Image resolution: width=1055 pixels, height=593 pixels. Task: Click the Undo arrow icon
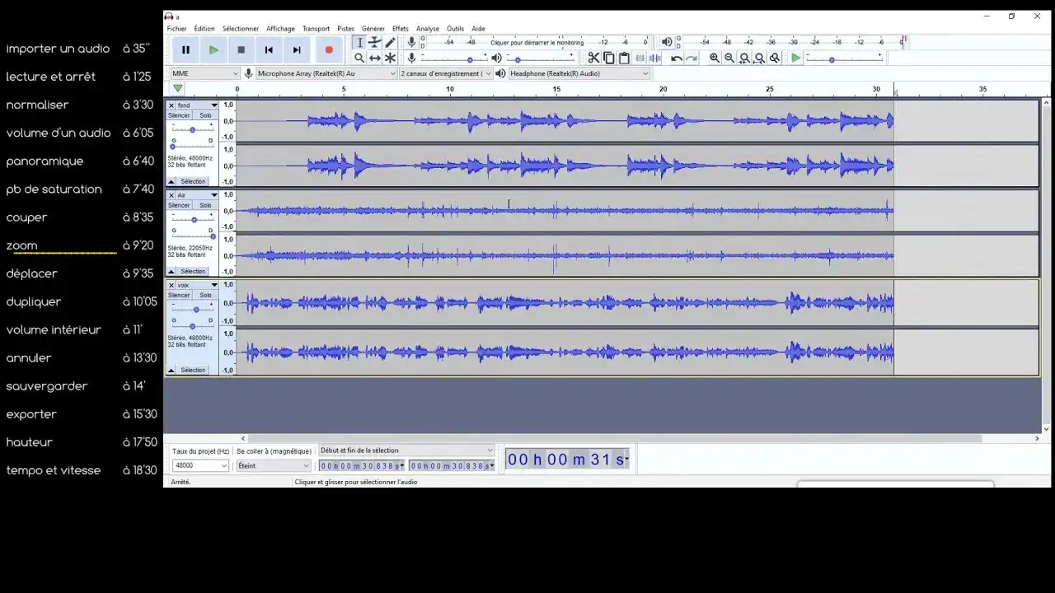(676, 58)
